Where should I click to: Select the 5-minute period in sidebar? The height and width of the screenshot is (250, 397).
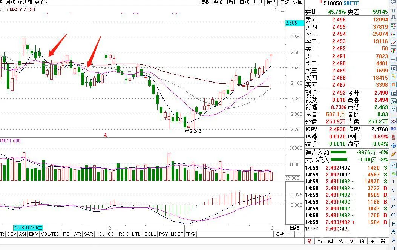coord(393,190)
